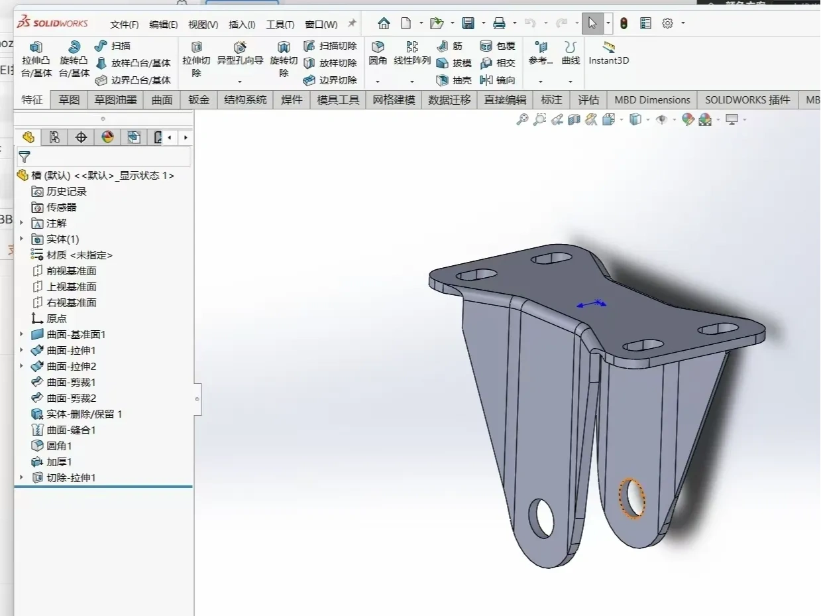
Task: Open the 插入(I) menu
Action: 242,25
